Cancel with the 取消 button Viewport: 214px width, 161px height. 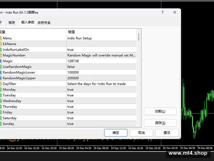pyautogui.click(x=141, y=133)
